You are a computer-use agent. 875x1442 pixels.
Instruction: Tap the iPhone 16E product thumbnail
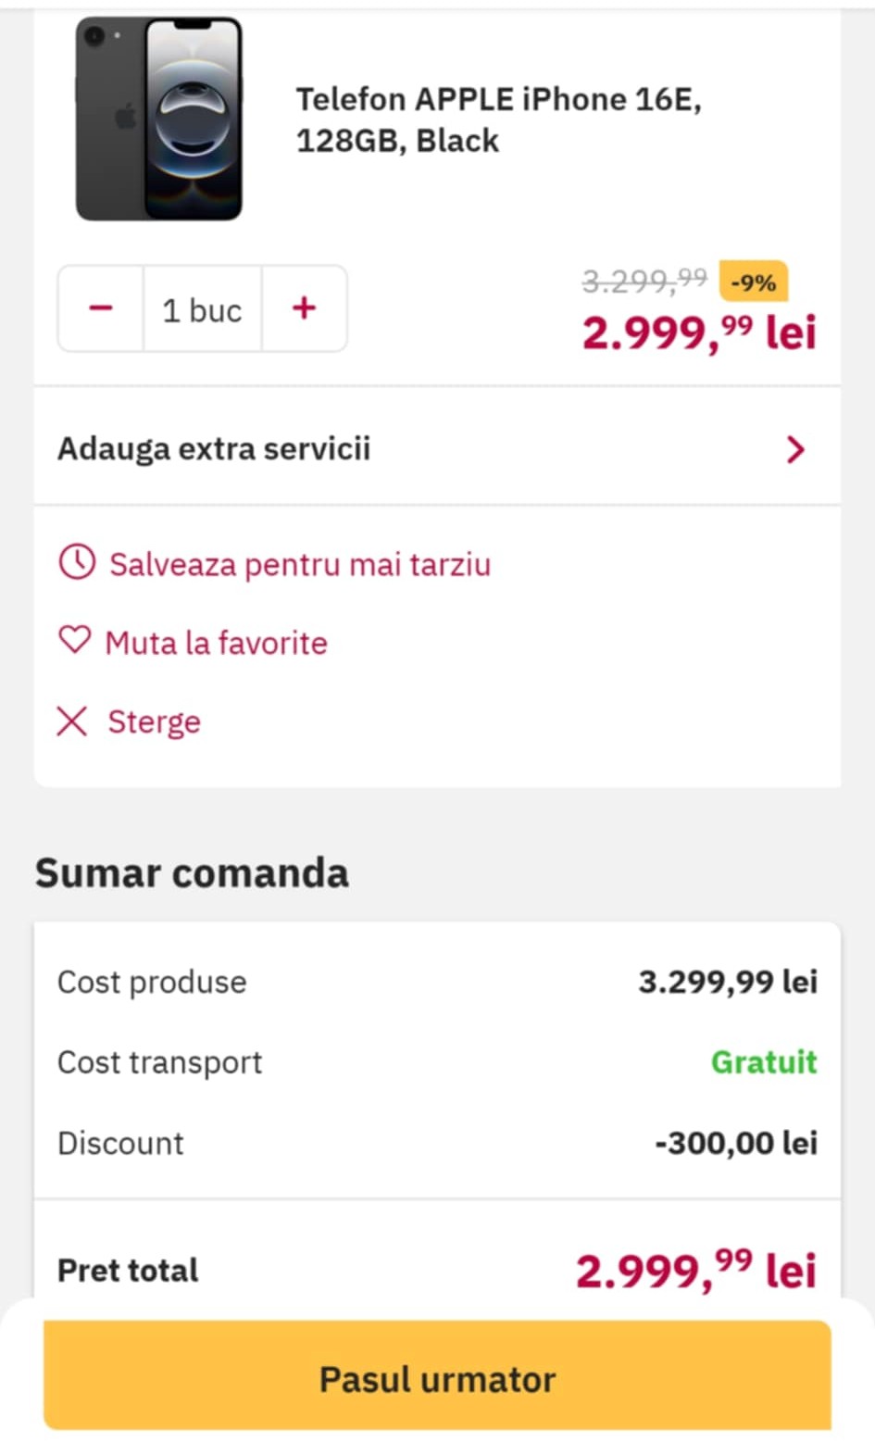click(158, 119)
